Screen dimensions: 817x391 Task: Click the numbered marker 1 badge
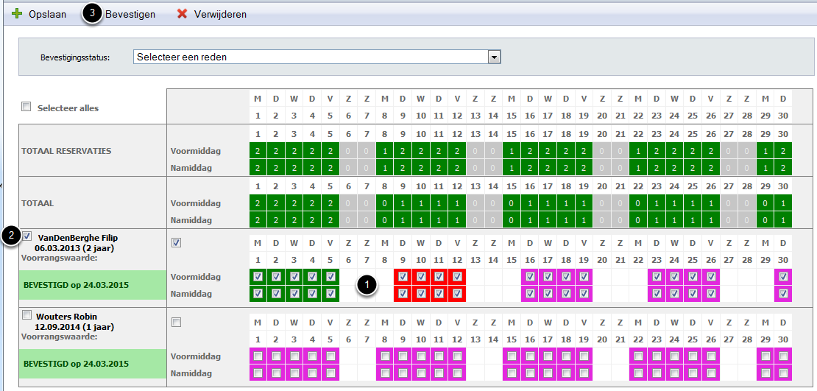coord(368,286)
